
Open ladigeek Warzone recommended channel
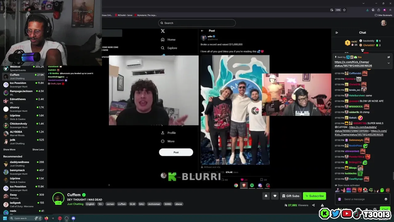(x=23, y=204)
